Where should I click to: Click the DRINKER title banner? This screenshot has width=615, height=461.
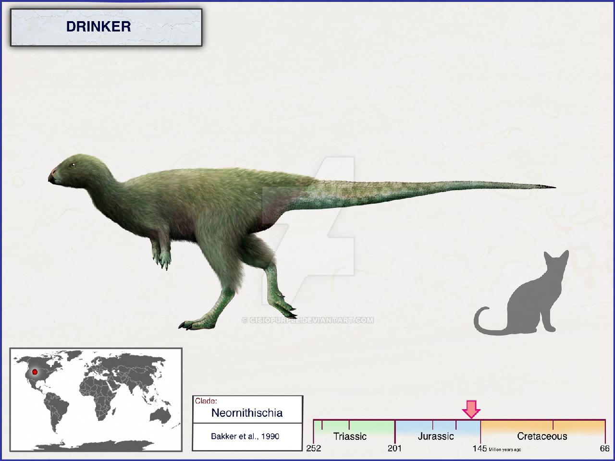[106, 27]
